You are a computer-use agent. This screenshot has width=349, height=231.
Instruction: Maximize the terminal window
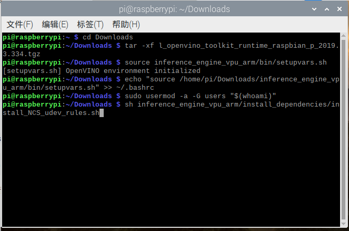point(327,9)
